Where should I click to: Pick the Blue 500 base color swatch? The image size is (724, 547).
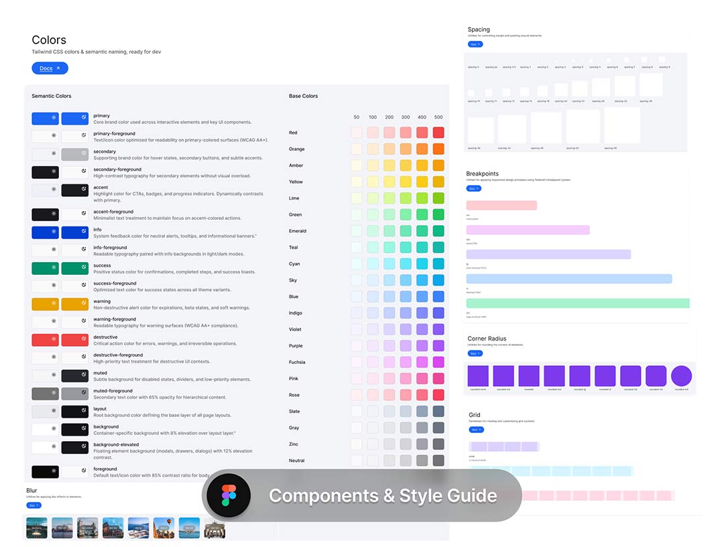pyautogui.click(x=438, y=297)
